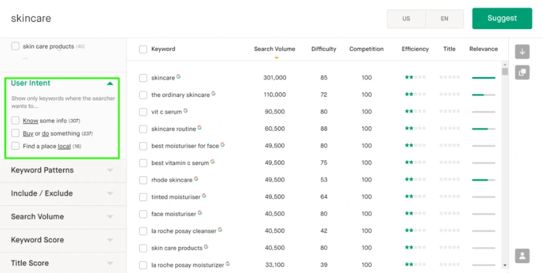Enable the Know some info intent filter

[15, 121]
